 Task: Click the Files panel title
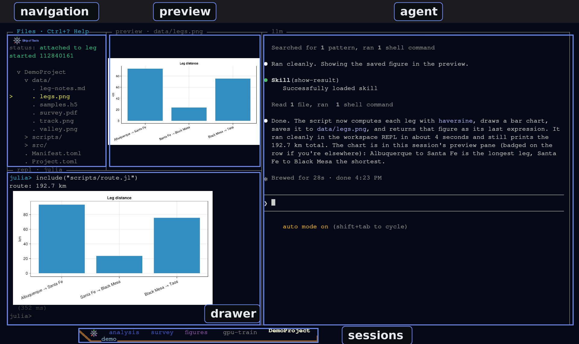click(x=26, y=31)
